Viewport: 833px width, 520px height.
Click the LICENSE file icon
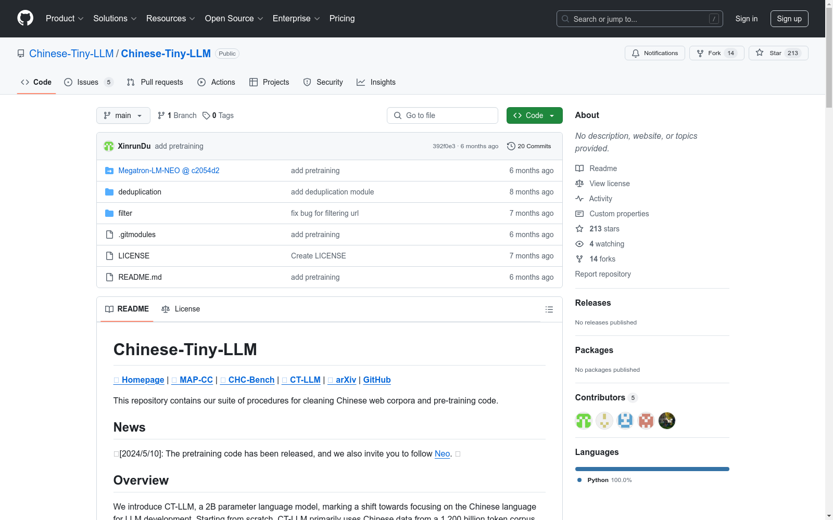[109, 256]
